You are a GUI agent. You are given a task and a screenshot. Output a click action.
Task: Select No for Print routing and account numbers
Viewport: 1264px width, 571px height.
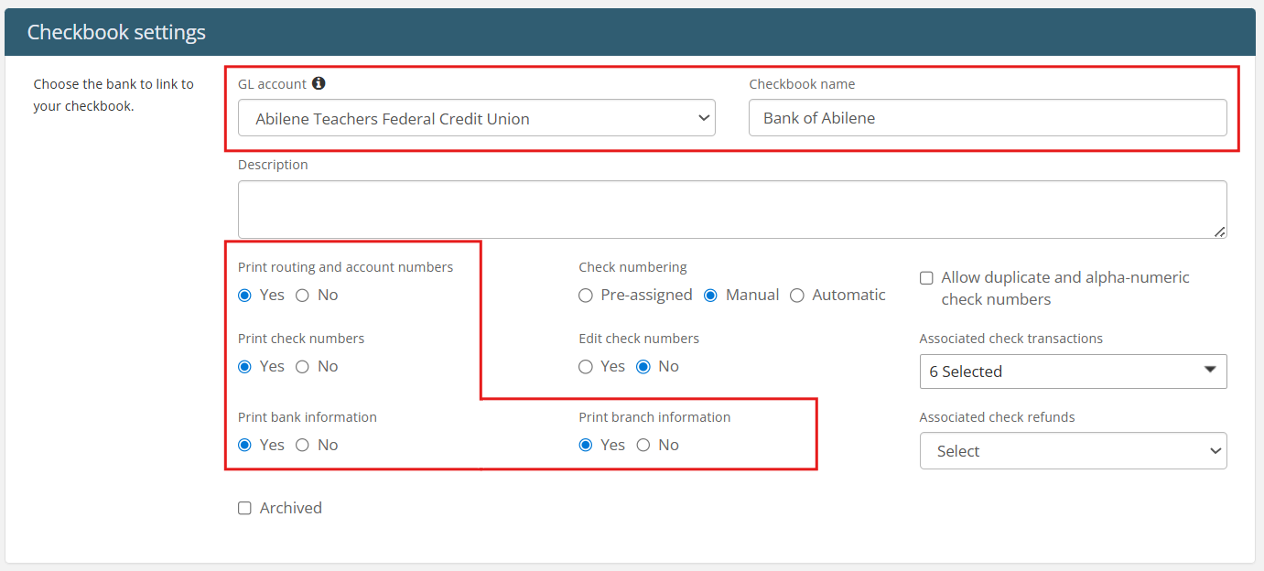point(302,296)
